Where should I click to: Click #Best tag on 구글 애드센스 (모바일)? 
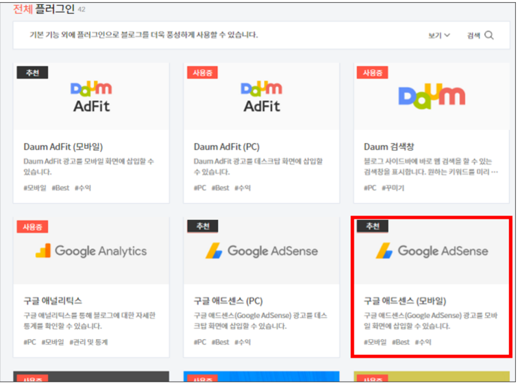coord(401,342)
